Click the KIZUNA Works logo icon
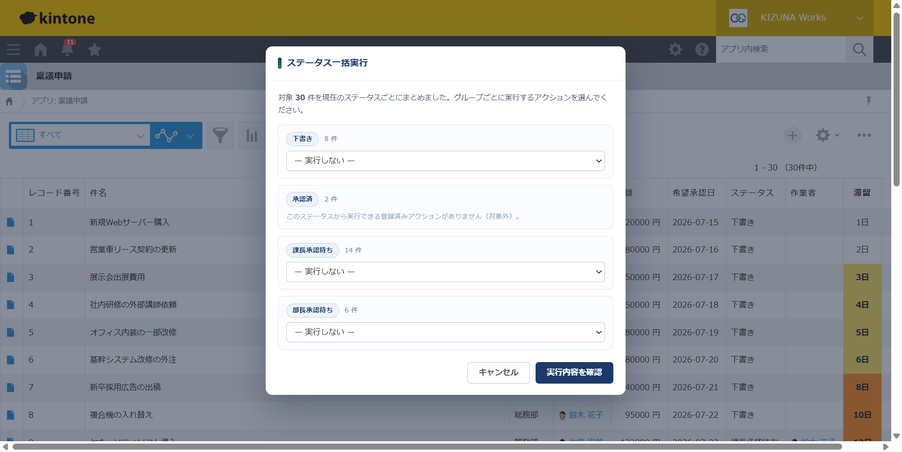The image size is (902, 452). coord(738,18)
